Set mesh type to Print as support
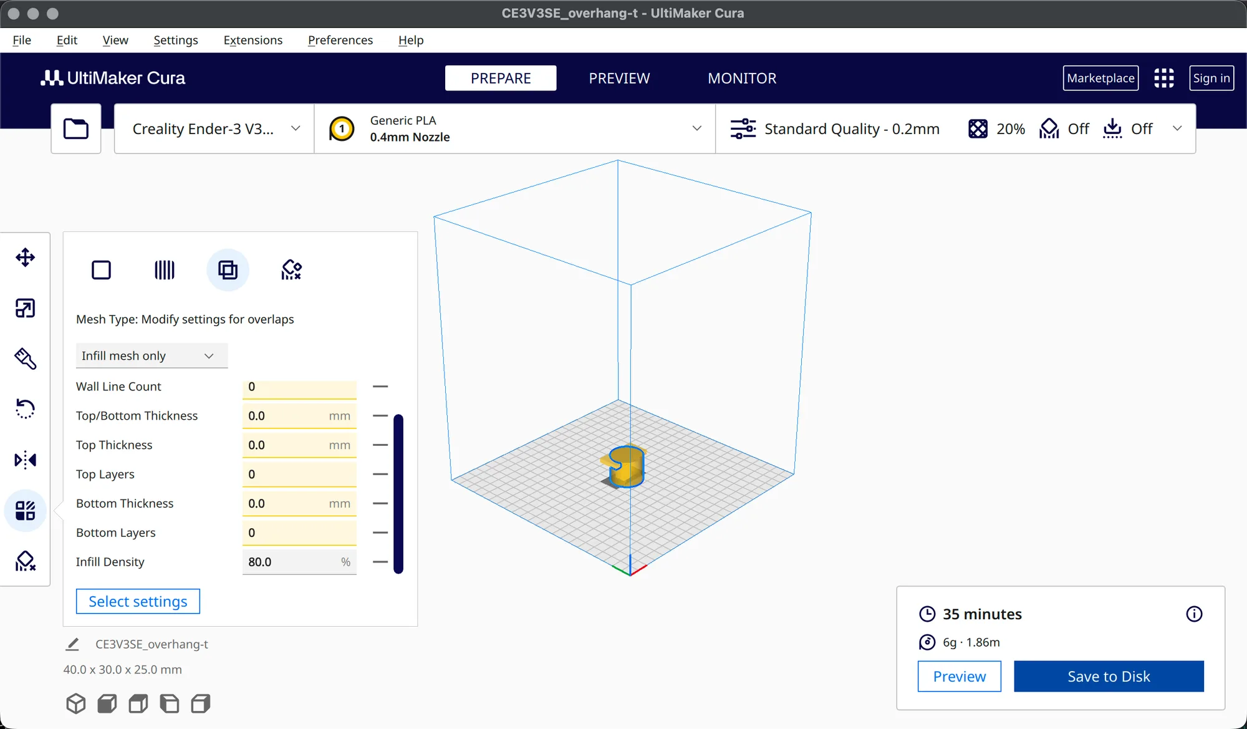Viewport: 1247px width, 729px height. pos(165,270)
